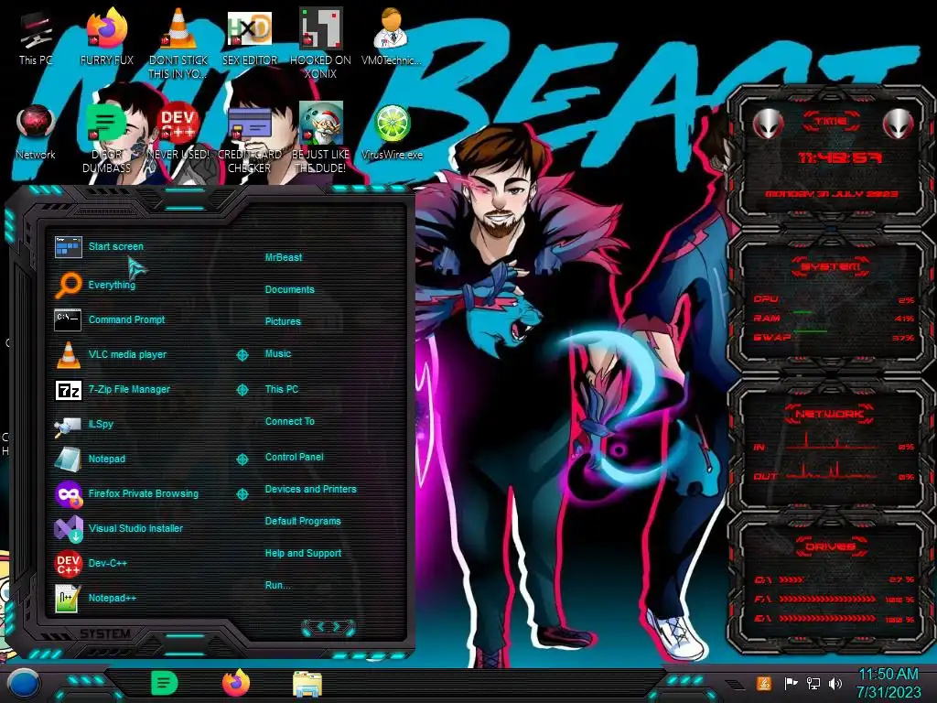
Task: Click Run... in the start menu
Action: tap(278, 585)
